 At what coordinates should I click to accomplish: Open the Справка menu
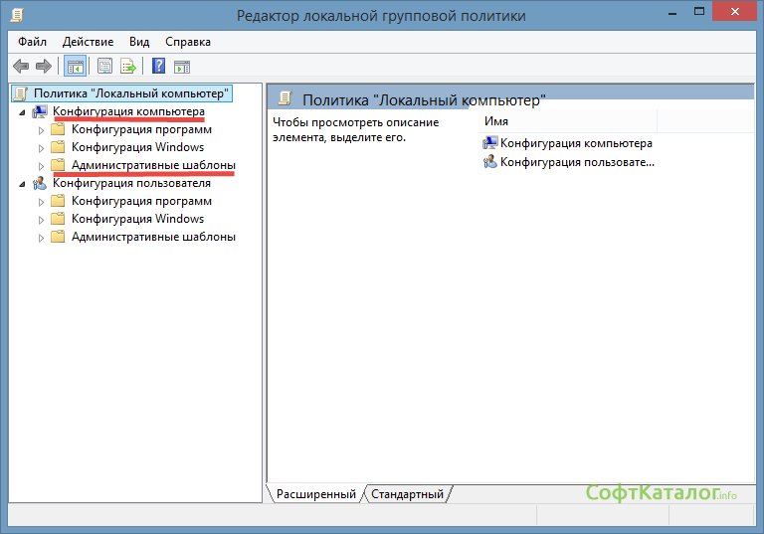coord(187,42)
